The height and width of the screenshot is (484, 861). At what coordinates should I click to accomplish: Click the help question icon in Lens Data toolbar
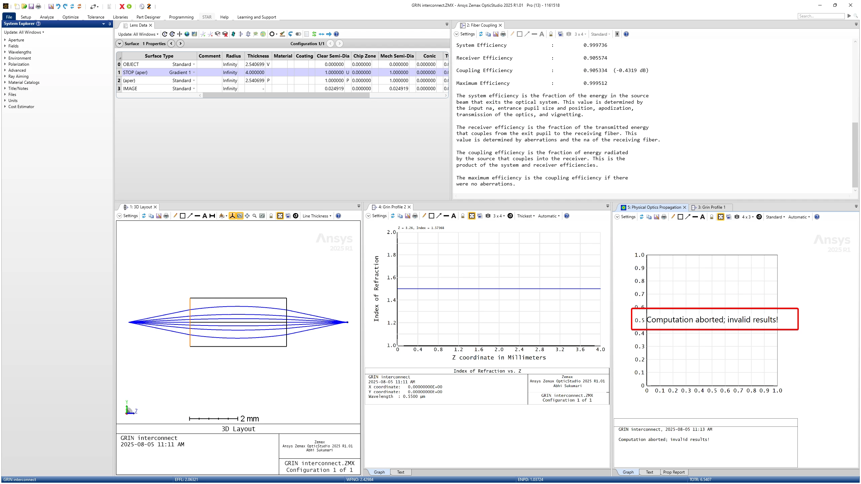pyautogui.click(x=336, y=34)
